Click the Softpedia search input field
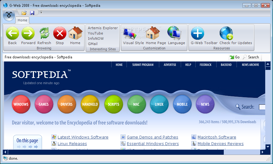 (262, 107)
